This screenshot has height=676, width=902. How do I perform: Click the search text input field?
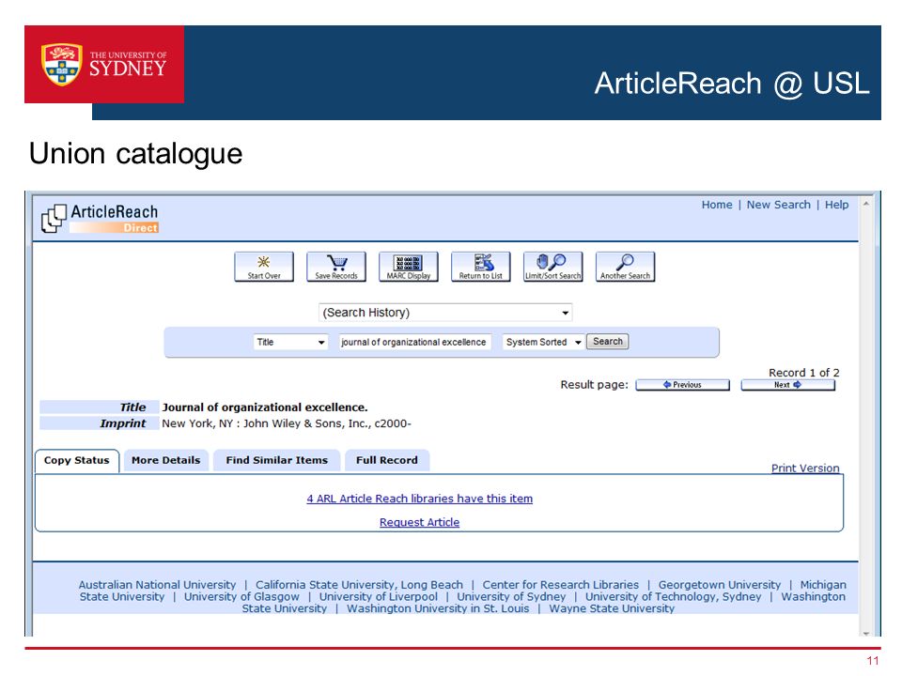[x=414, y=342]
